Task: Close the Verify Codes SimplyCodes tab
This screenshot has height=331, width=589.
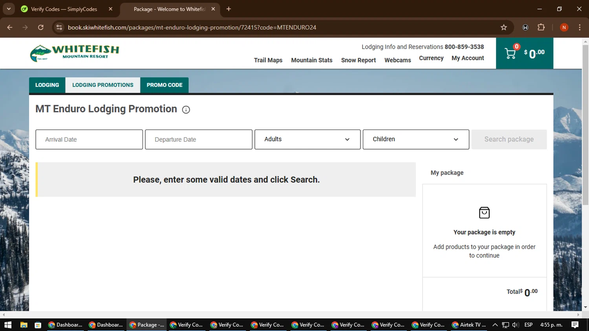Action: point(110,9)
